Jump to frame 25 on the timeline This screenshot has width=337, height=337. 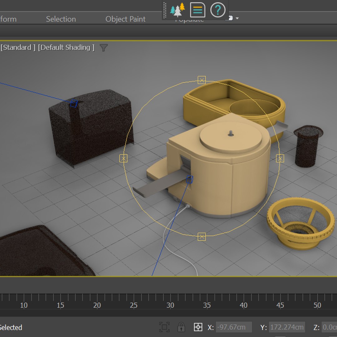click(x=134, y=305)
